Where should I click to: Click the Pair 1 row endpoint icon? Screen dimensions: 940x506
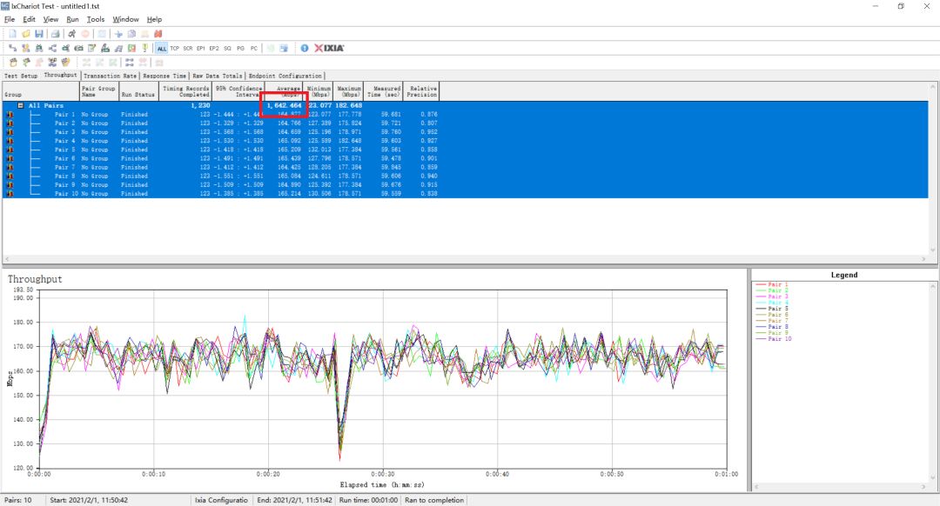pos(10,115)
